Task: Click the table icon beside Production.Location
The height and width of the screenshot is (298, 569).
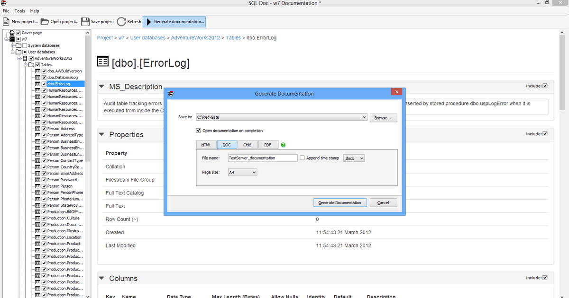Action: 37,237
